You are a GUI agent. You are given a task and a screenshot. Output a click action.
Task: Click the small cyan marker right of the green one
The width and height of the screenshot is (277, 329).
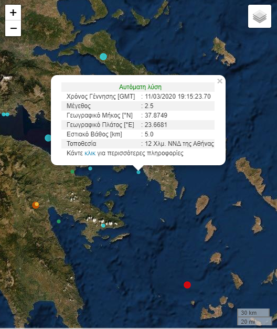(90, 168)
